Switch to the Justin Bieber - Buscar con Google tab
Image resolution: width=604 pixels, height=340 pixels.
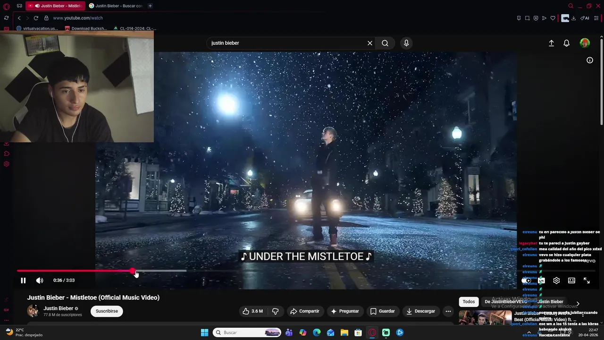[116, 6]
